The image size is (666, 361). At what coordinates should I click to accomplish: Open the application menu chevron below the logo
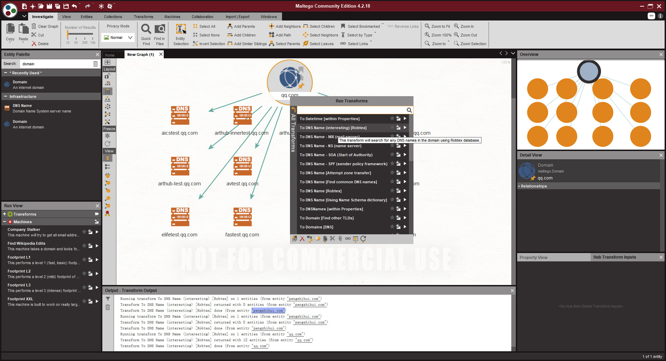coord(24,16)
